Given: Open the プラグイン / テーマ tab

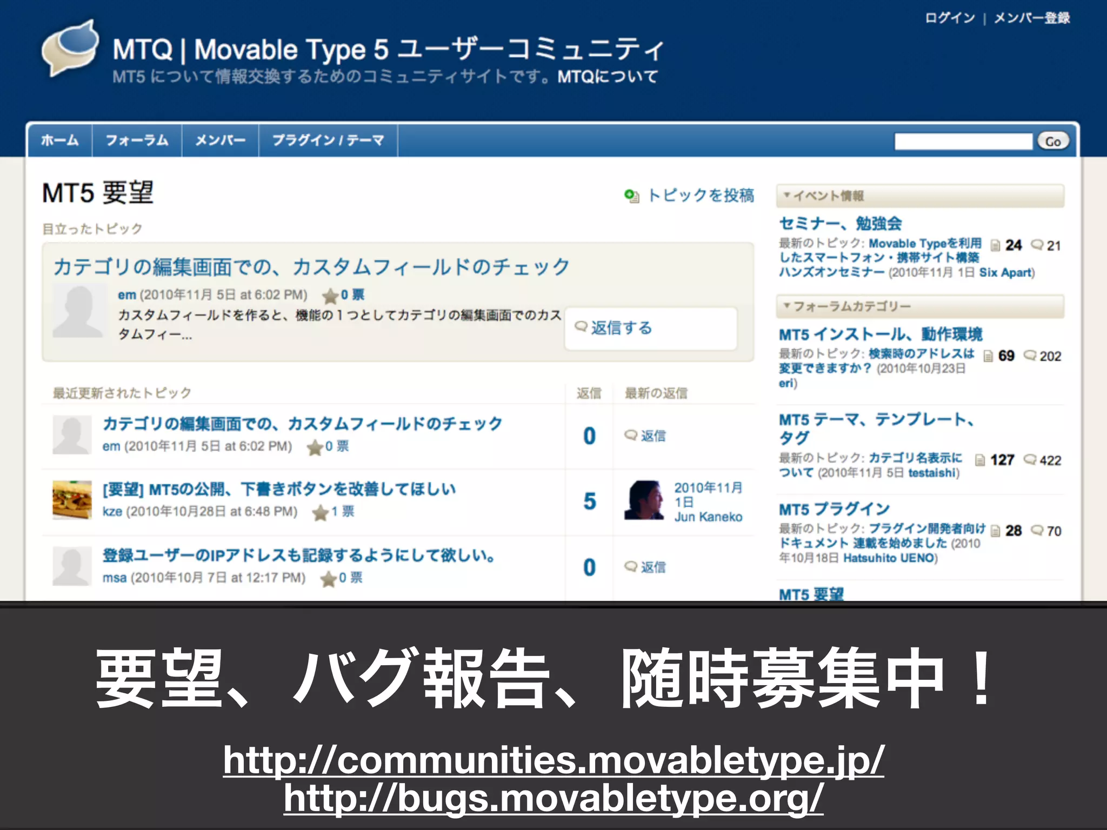Looking at the screenshot, I should tap(328, 140).
